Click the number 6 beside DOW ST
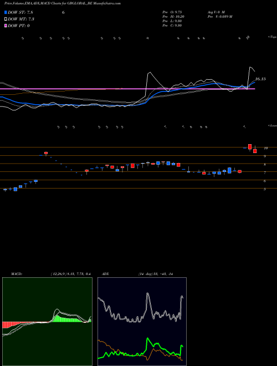The height and width of the screenshot is (366, 277). [63, 13]
